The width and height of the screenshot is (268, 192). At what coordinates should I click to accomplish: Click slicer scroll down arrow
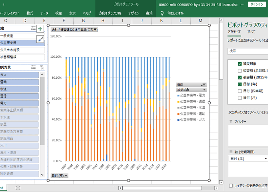click(x=42, y=175)
